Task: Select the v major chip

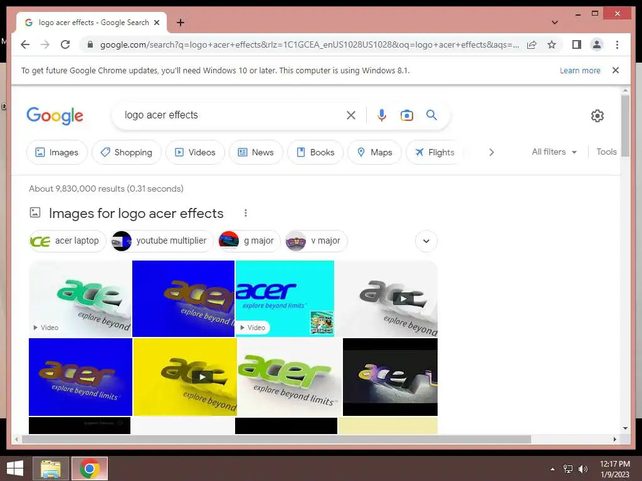Action: coord(316,241)
